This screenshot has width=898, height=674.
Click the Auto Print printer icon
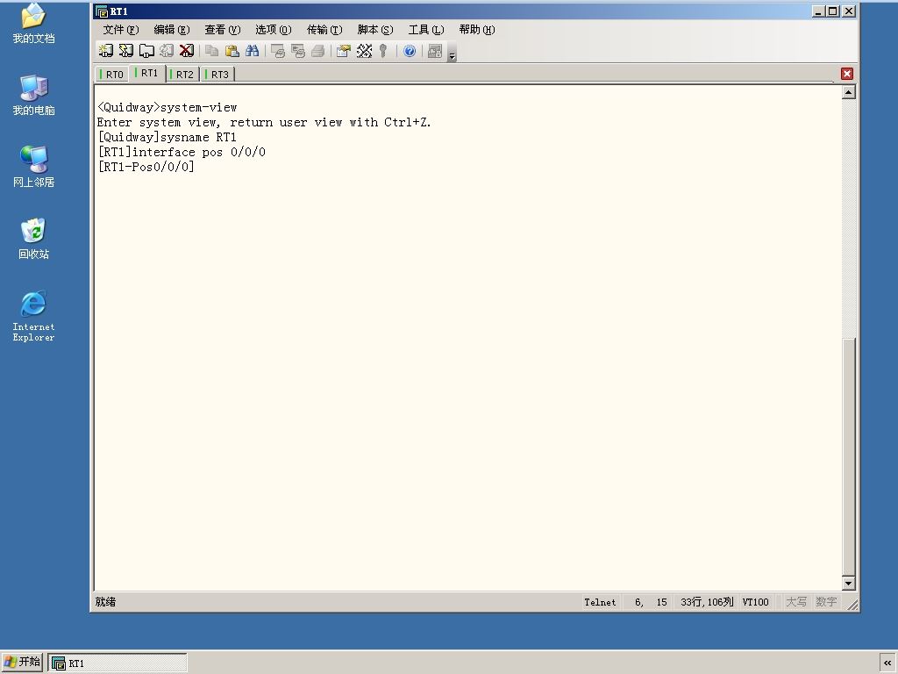[317, 51]
